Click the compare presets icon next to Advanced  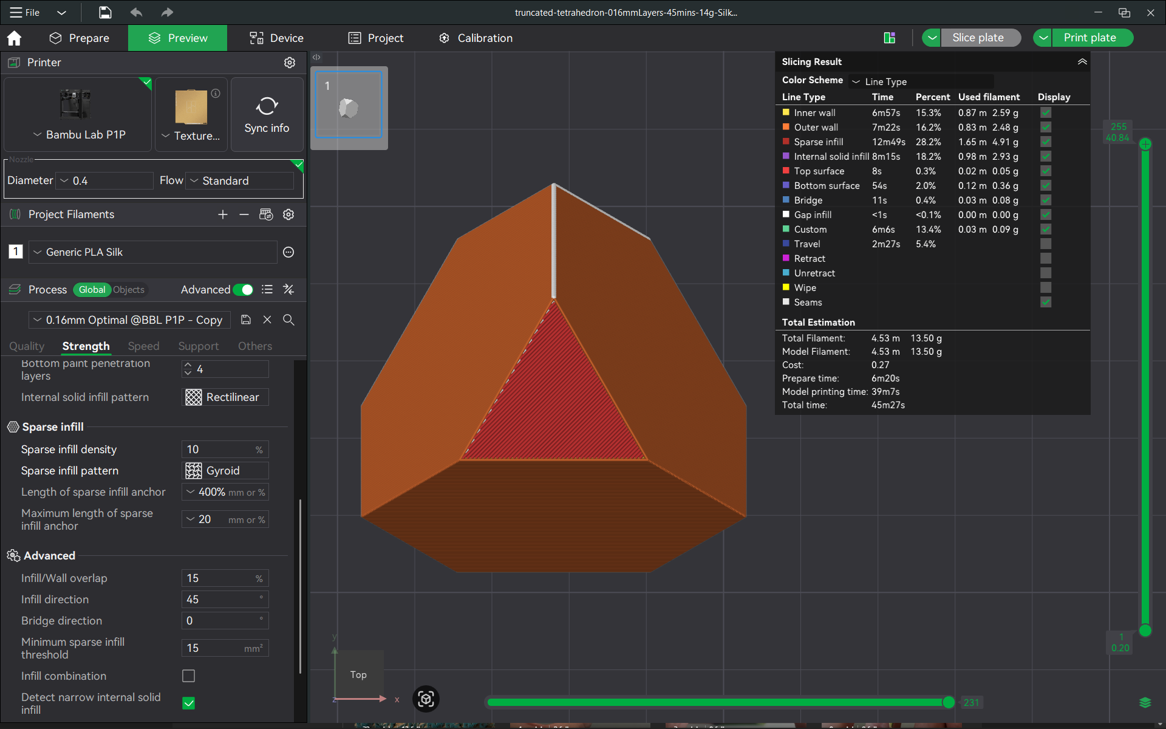pyautogui.click(x=288, y=290)
